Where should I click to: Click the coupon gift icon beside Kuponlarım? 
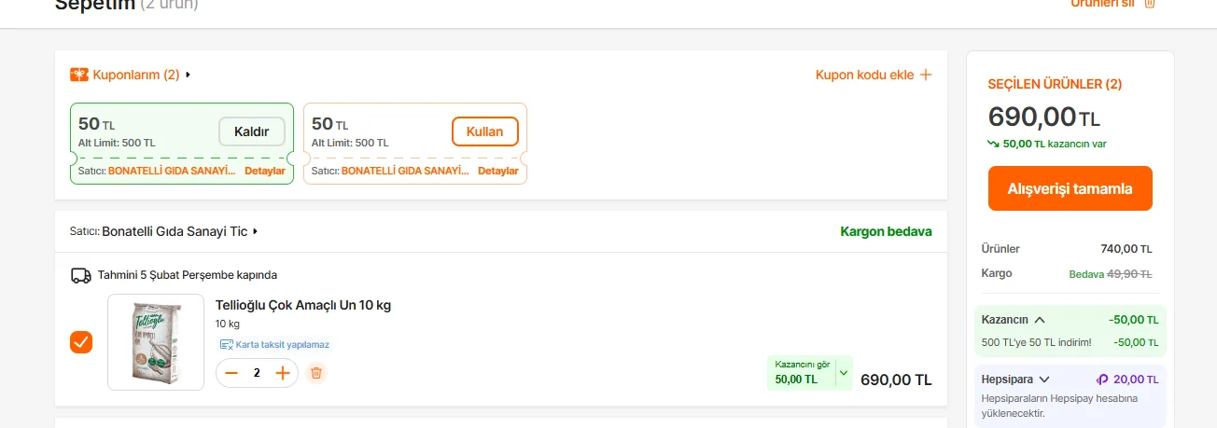click(x=79, y=75)
